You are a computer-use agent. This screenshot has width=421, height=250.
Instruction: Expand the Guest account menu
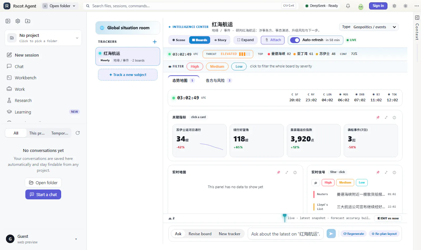pos(43,239)
